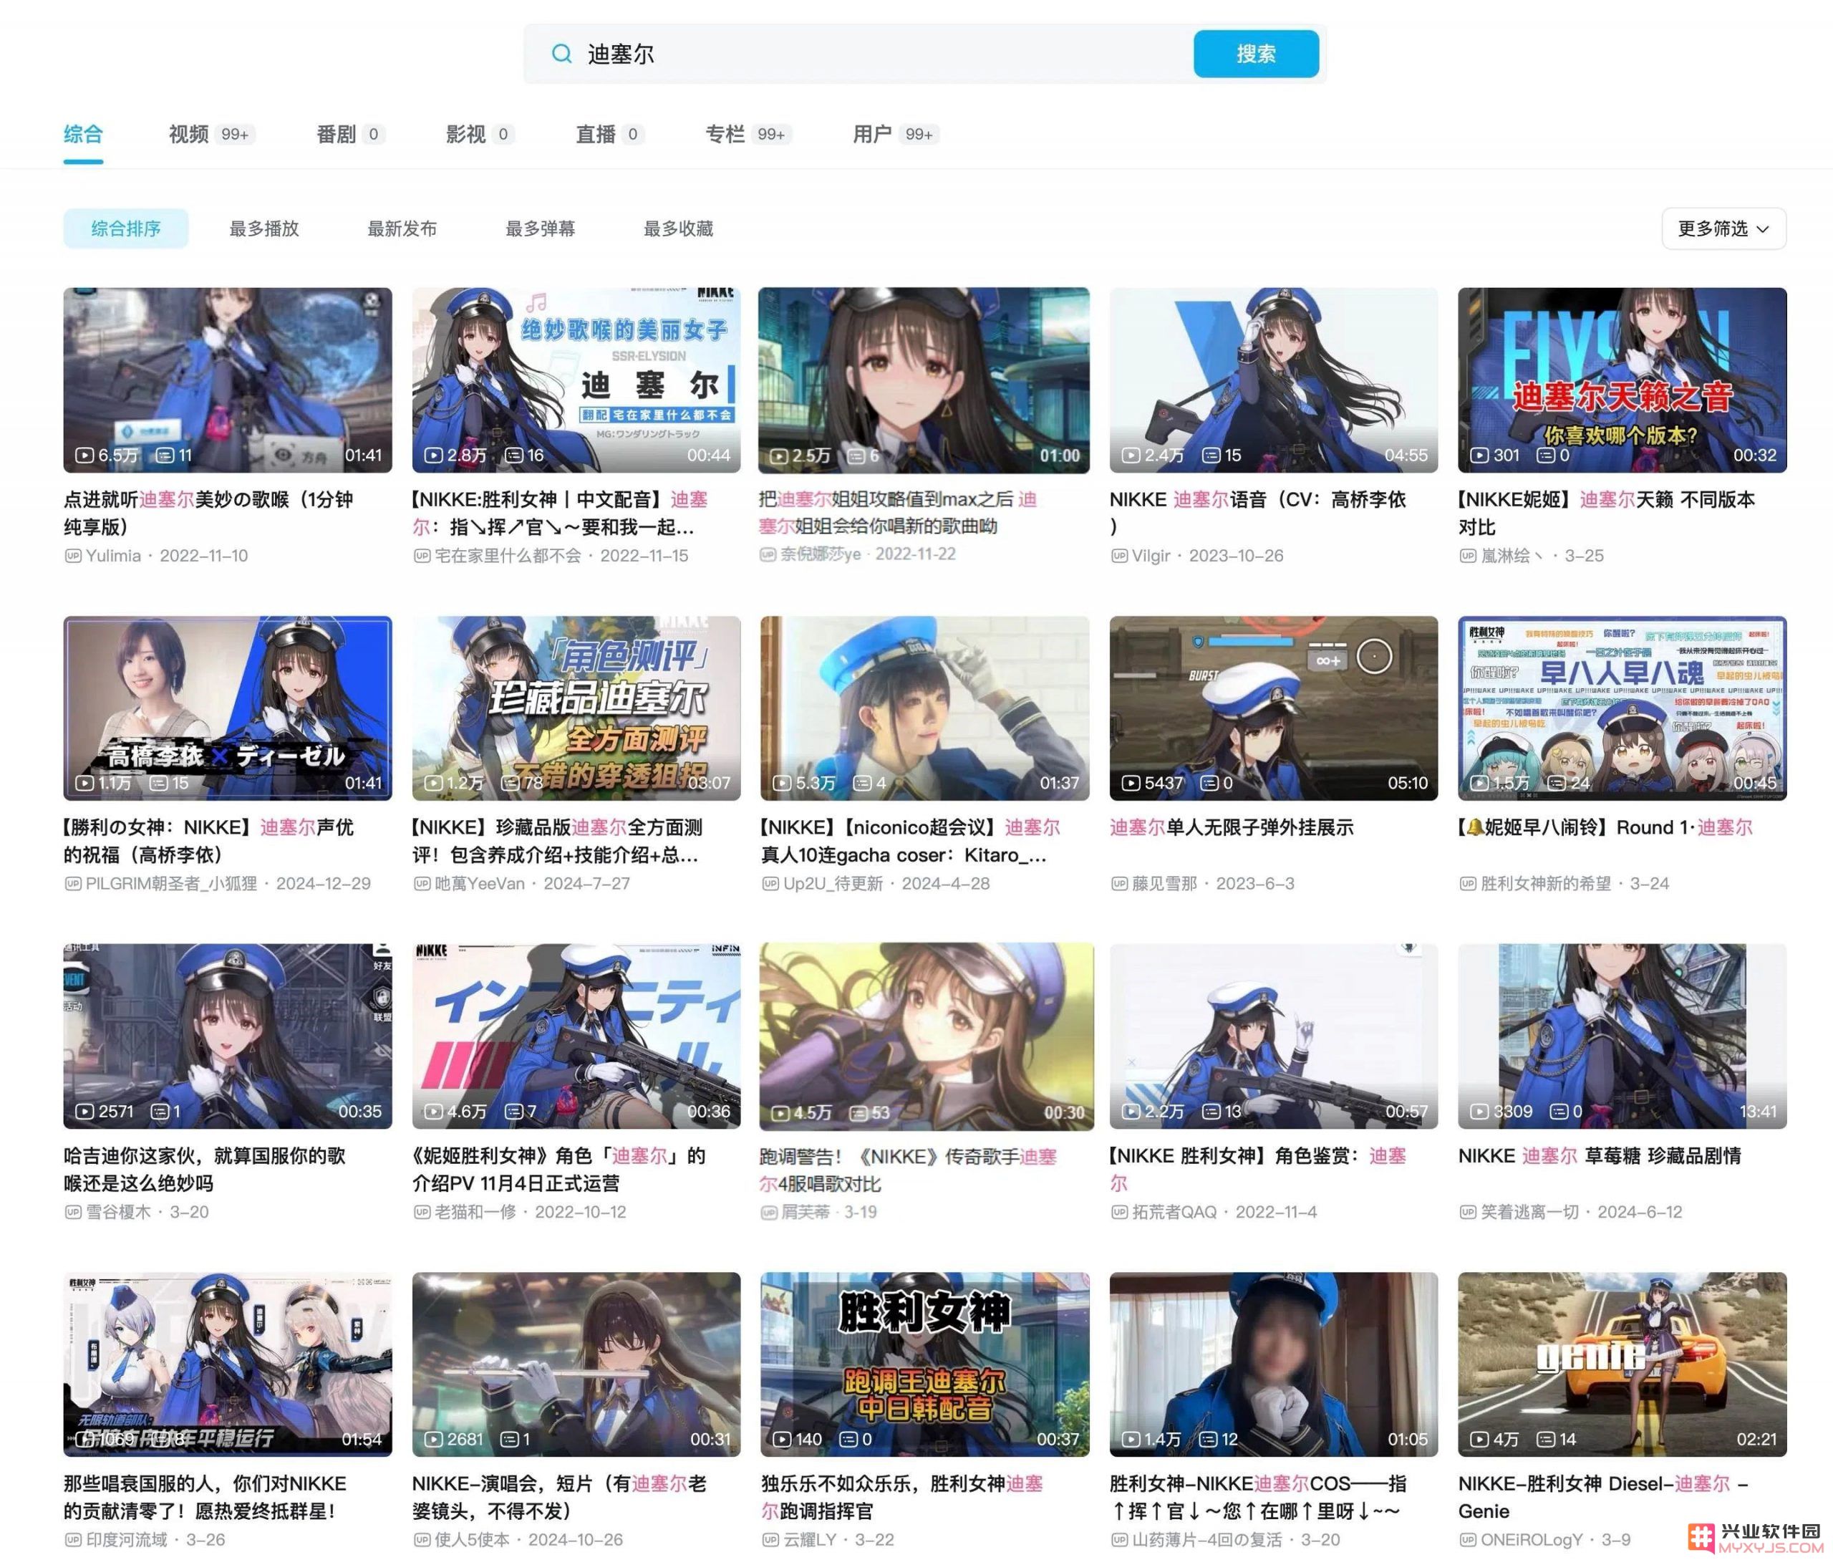
Task: Click UP badge icon before Yulimia
Action: [72, 556]
